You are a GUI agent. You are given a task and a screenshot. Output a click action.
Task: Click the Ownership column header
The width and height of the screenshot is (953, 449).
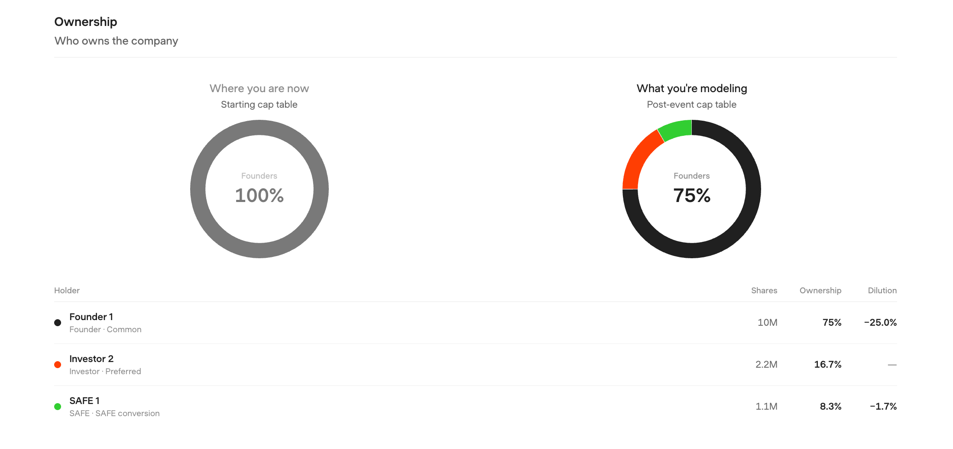(820, 291)
